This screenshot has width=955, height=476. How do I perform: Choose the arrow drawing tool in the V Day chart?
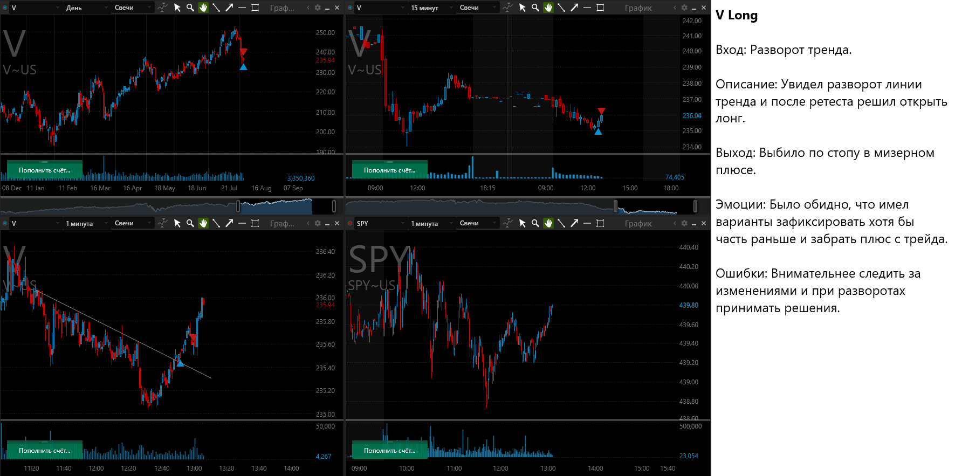(x=229, y=8)
